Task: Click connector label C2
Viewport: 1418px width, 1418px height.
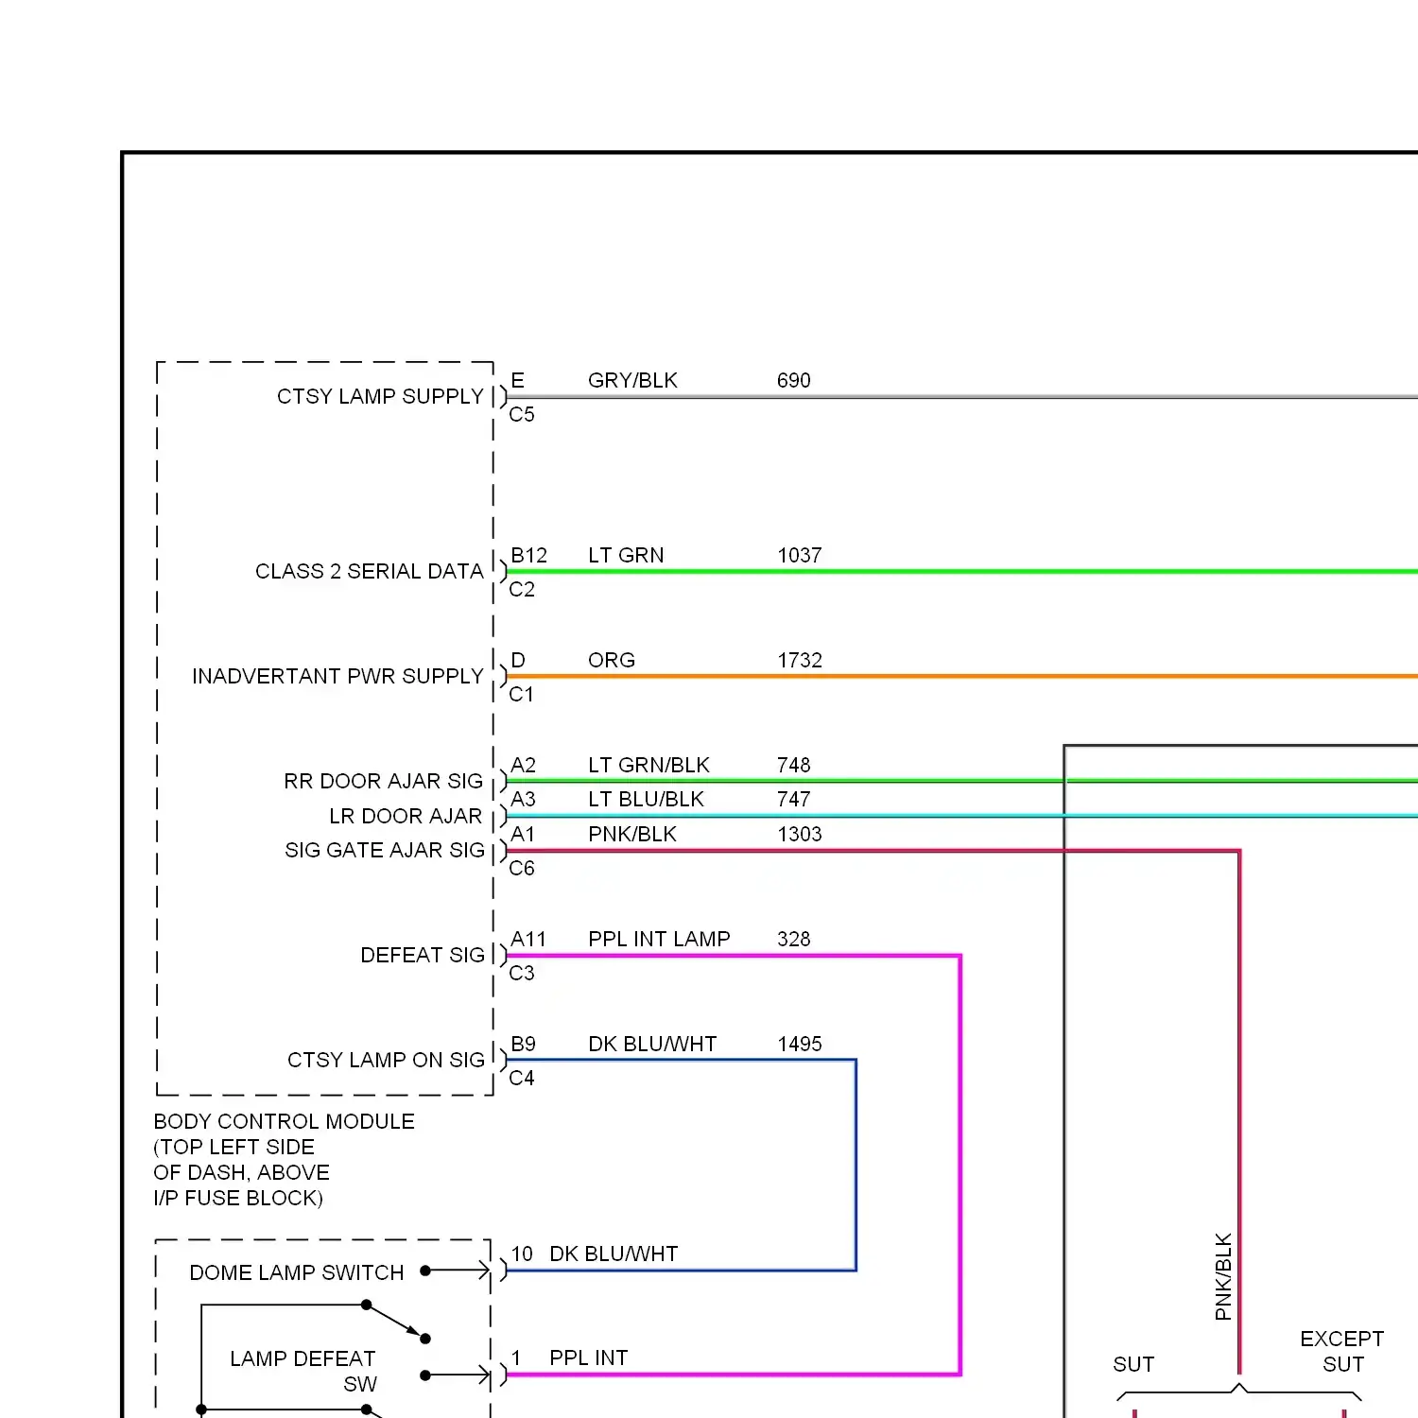Action: tap(522, 589)
